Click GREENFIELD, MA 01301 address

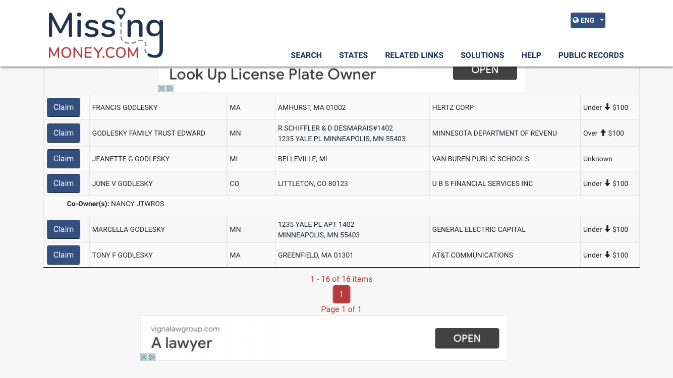(x=315, y=255)
